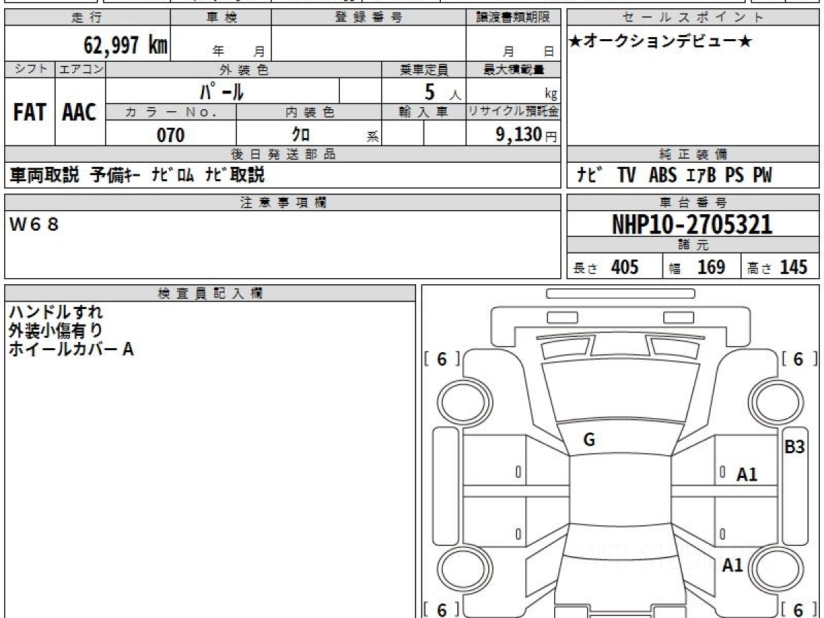Viewport: 824px width, 618px height.
Task: Click the TV equipment entry
Action: click(x=626, y=176)
